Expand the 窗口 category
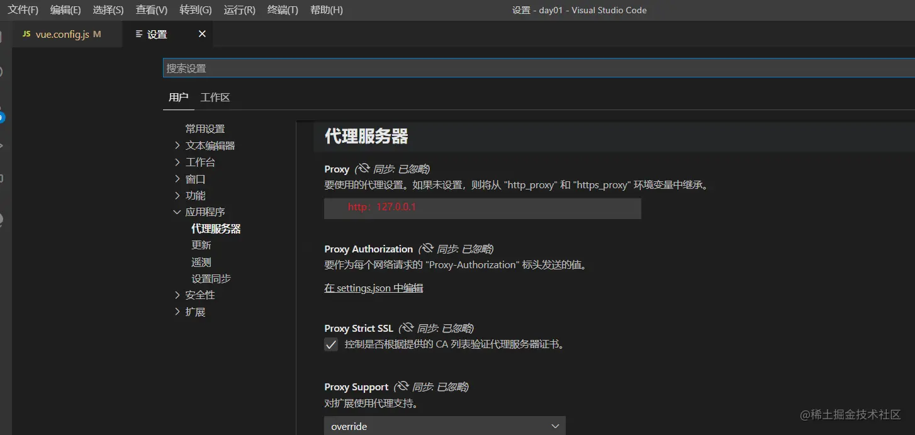915x435 pixels. coord(177,179)
